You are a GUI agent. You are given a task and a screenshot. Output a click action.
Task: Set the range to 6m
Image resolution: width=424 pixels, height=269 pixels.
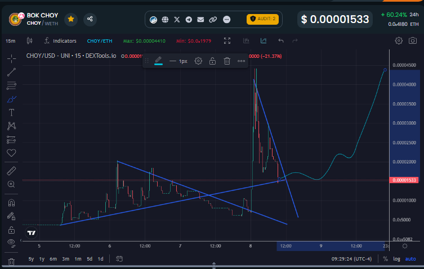pyautogui.click(x=53, y=259)
